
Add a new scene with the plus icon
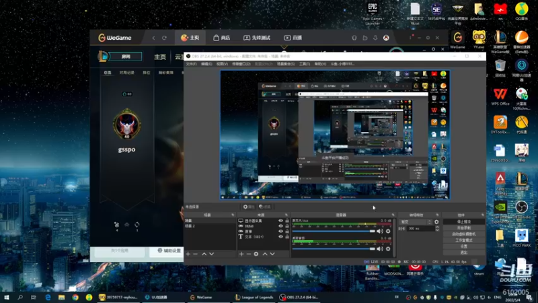[x=188, y=254]
